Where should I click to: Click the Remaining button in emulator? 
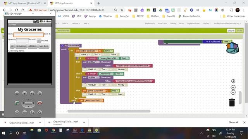click(21, 46)
